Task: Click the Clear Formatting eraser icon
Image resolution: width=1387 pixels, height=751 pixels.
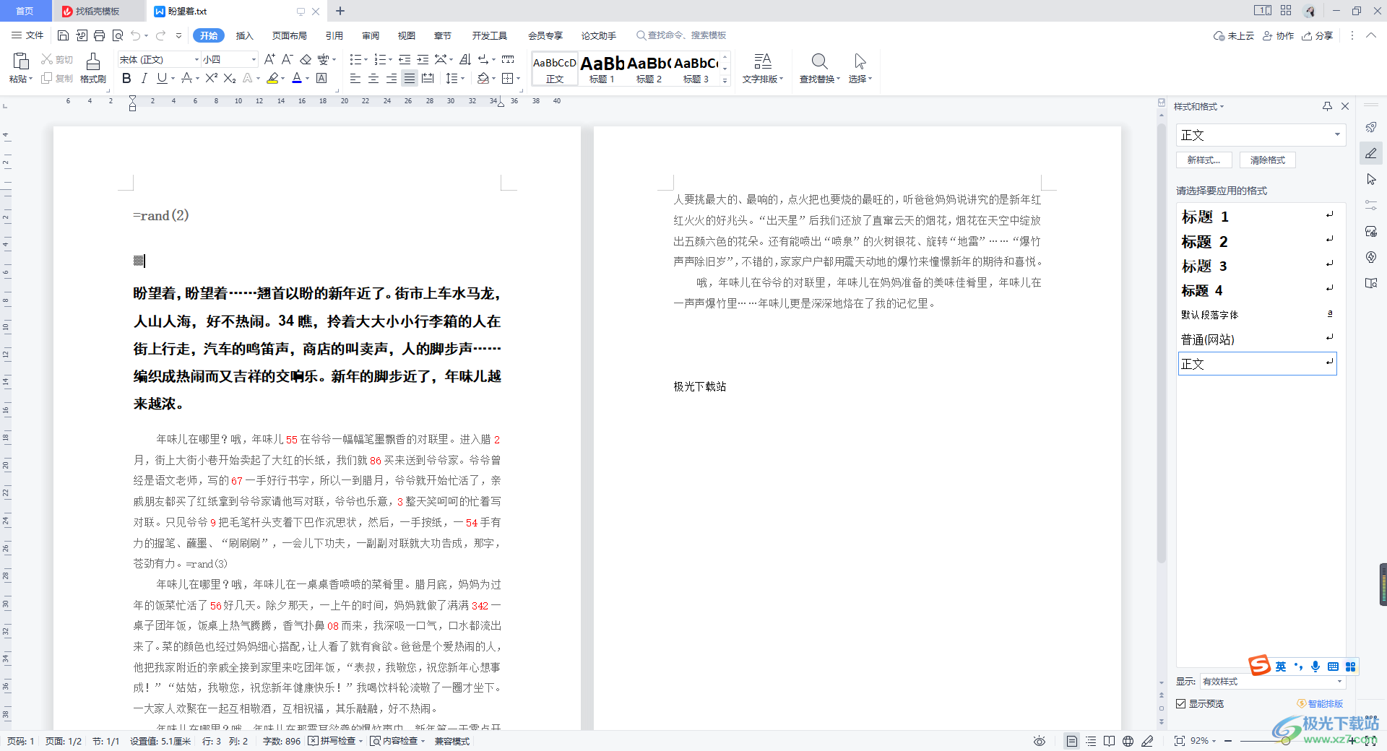Action: pos(306,59)
